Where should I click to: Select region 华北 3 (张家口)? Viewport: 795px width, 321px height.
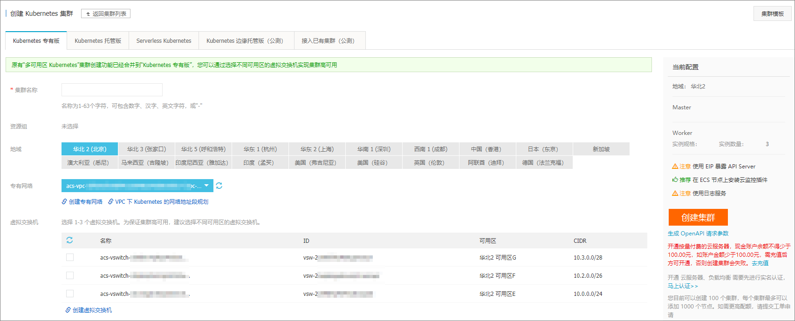[146, 149]
